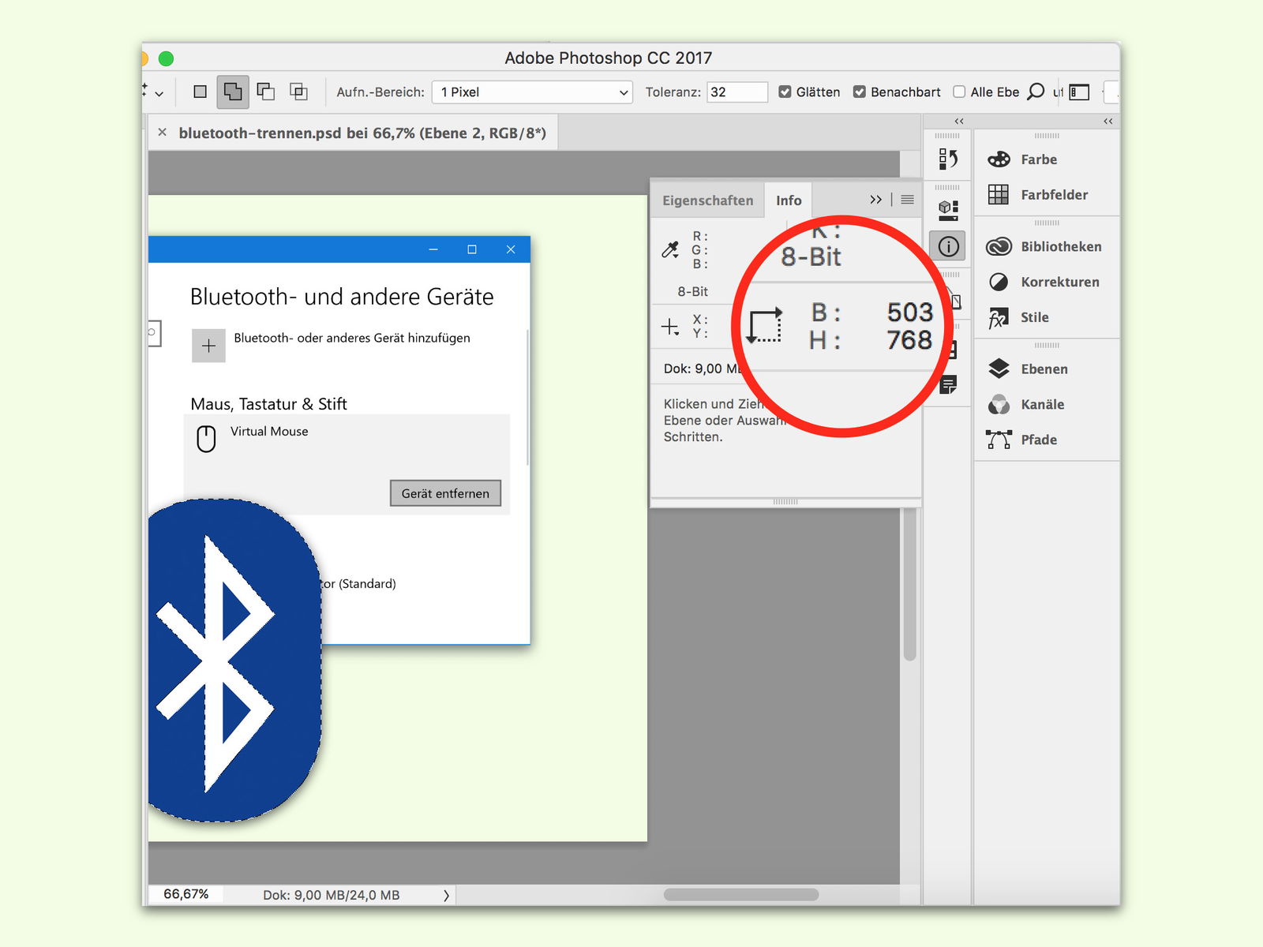
Task: Click the horizontal scrollbar thumb
Action: tap(741, 894)
